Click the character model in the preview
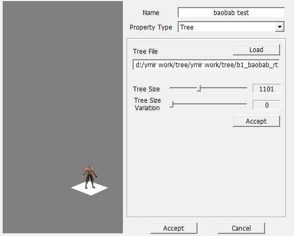 (90, 176)
